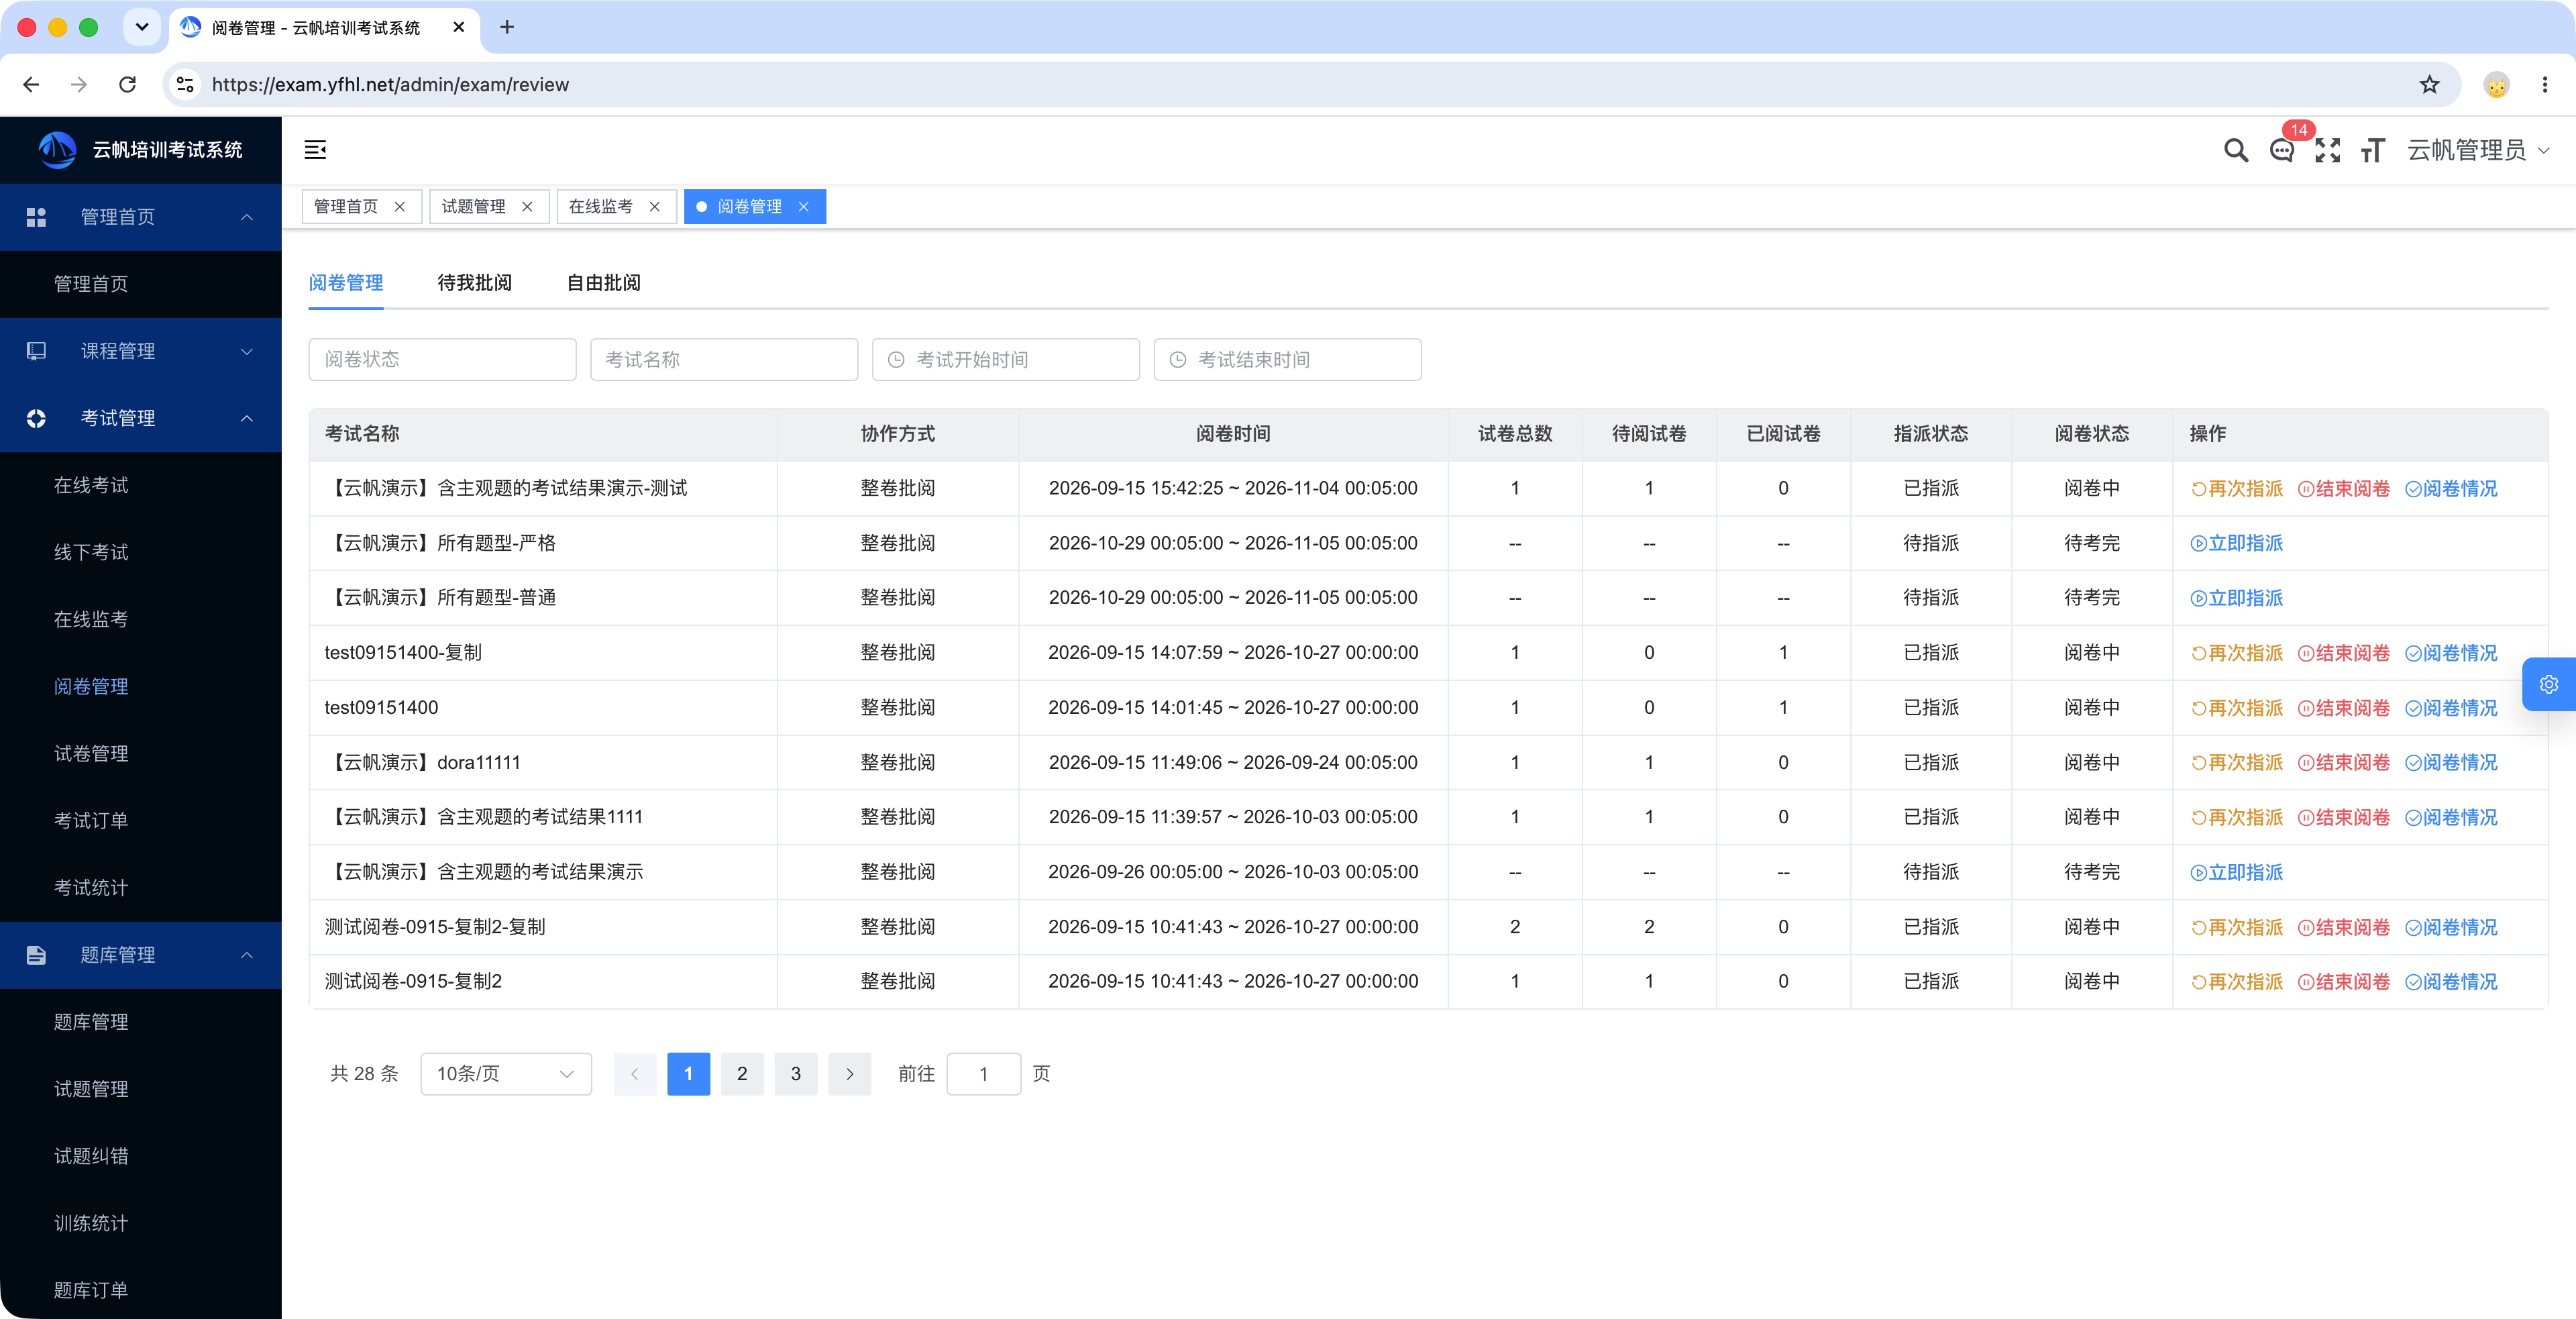Screen dimensions: 2576x1319
Task: Close the 管理首页 page tab
Action: [x=400, y=206]
